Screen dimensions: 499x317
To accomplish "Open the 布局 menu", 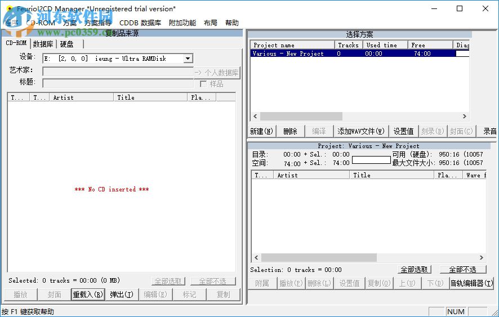I will (210, 23).
